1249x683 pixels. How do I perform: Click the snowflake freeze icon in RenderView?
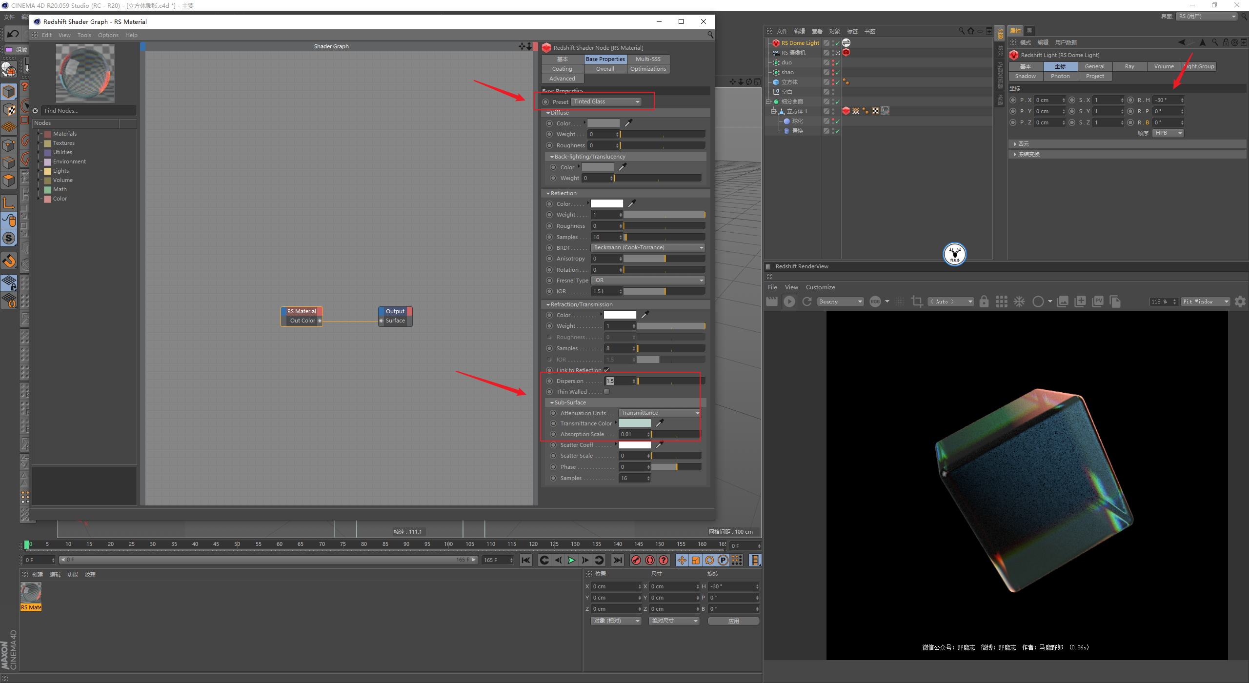1019,301
